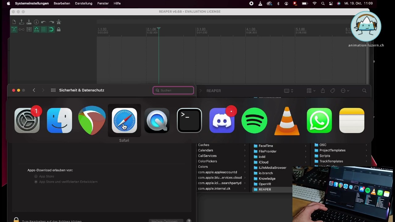
Task: Select Spotify in the app switcher
Action: coord(254,121)
